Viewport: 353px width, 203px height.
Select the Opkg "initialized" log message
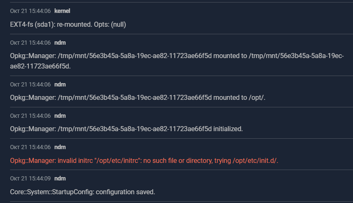click(x=126, y=129)
